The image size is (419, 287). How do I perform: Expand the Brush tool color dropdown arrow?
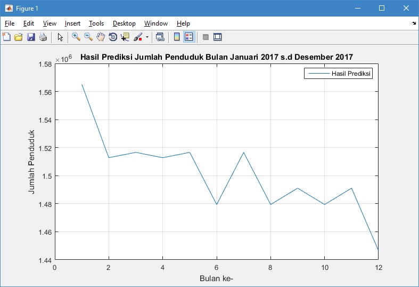tap(147, 37)
